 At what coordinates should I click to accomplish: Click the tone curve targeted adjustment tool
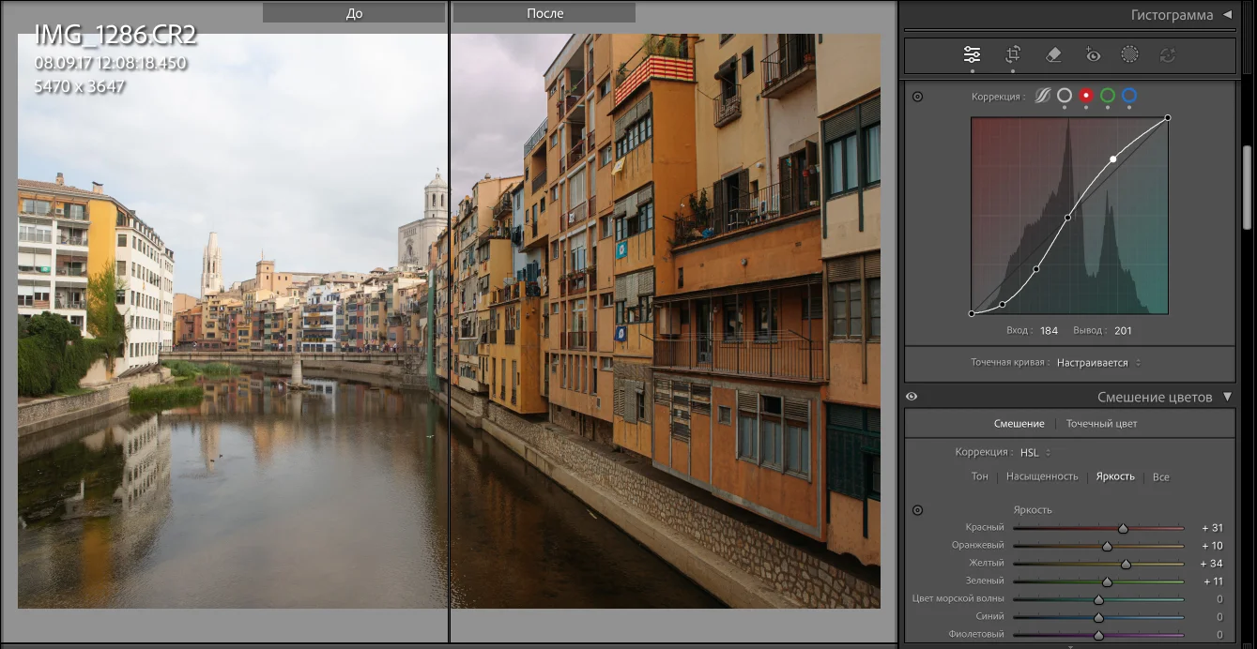click(918, 96)
